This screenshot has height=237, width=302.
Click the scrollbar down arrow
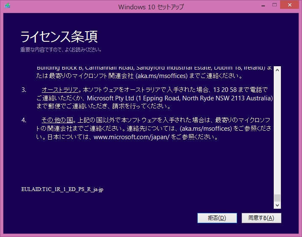click(x=278, y=205)
